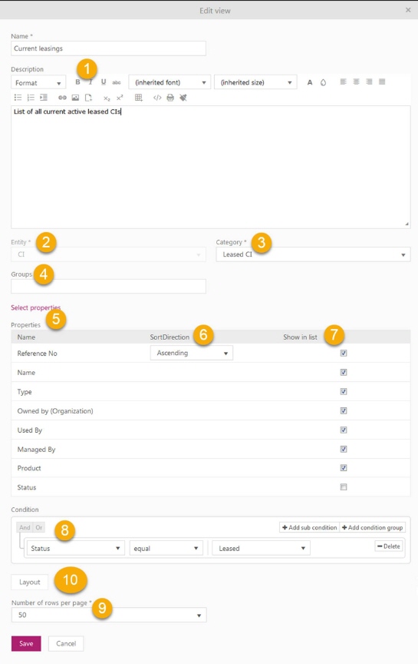Toggle underline formatting in the description toolbar

click(104, 82)
